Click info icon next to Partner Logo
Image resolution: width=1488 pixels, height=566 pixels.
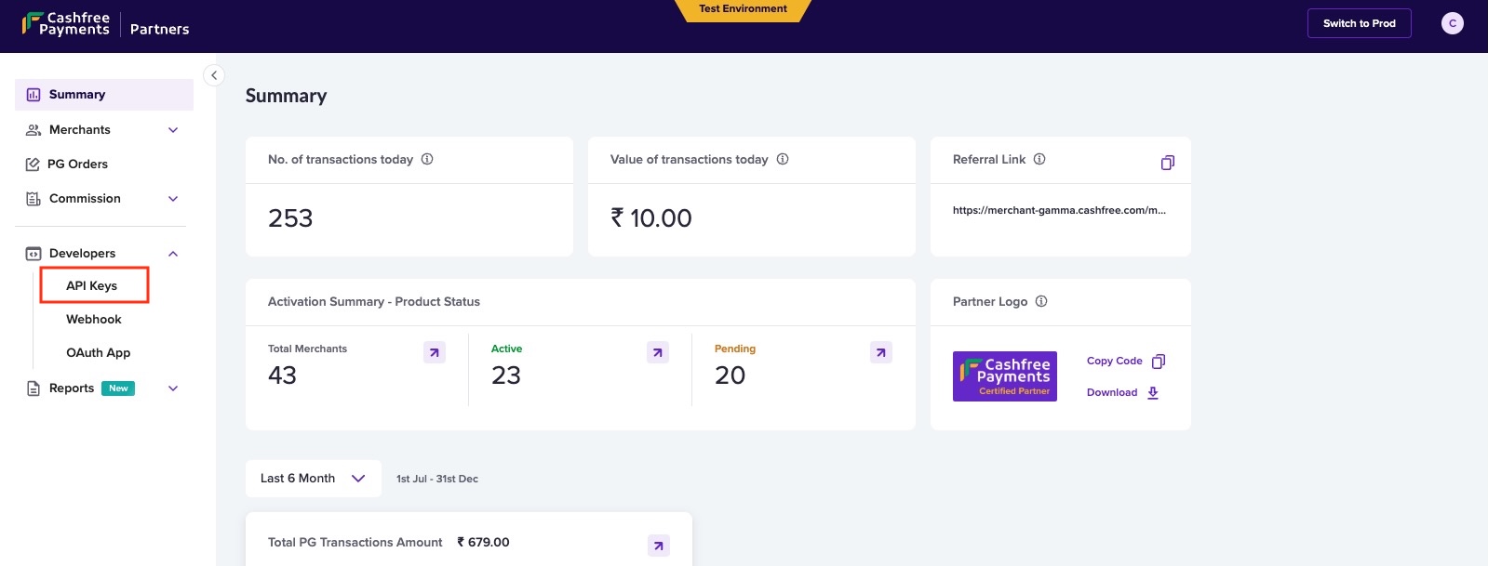coord(1041,301)
